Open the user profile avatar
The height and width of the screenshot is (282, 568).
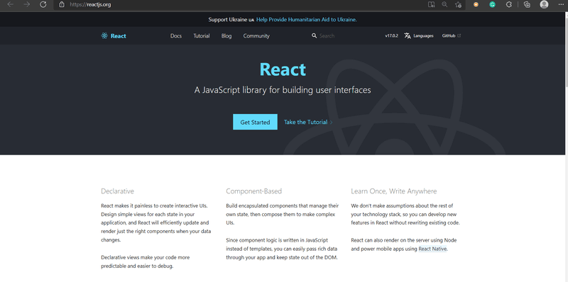pos(544,4)
